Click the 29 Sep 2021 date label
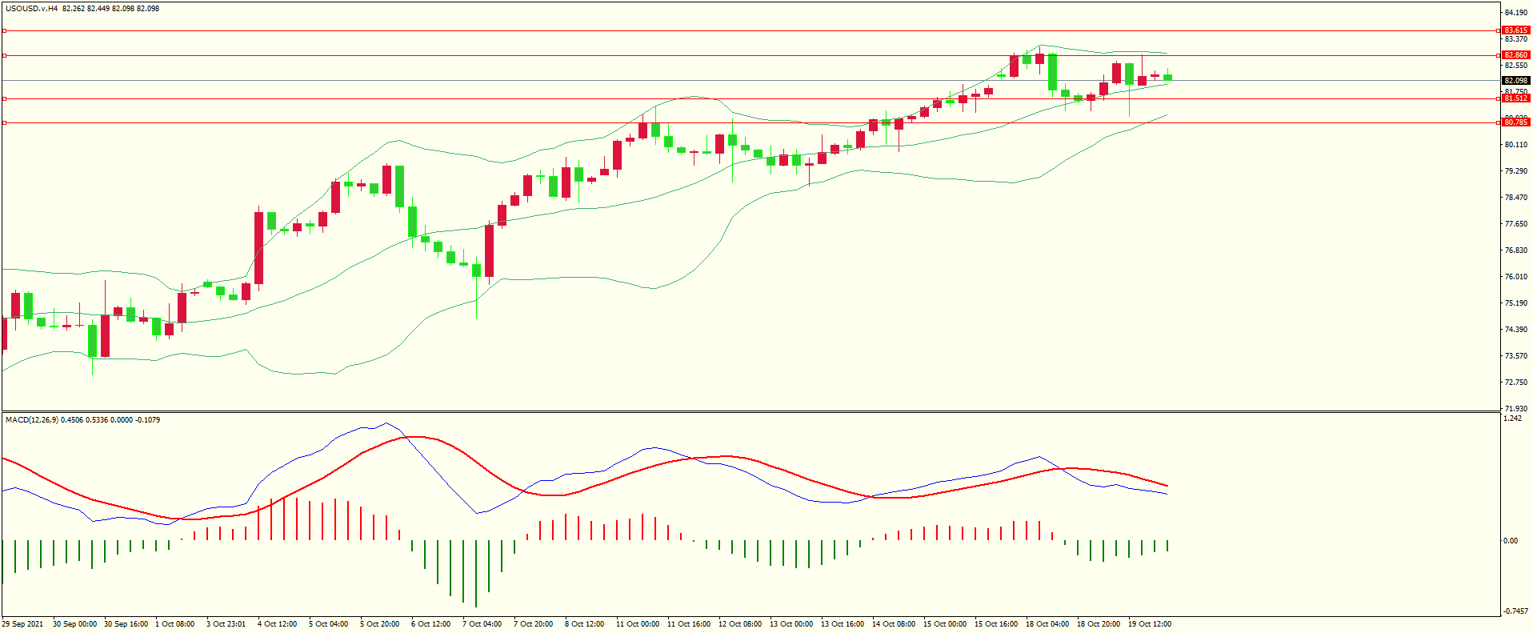The height and width of the screenshot is (633, 1533). pyautogui.click(x=23, y=624)
